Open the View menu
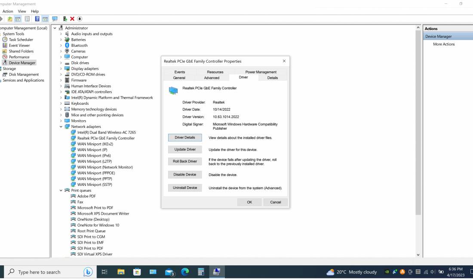This screenshot has width=473, height=279. (x=22, y=11)
